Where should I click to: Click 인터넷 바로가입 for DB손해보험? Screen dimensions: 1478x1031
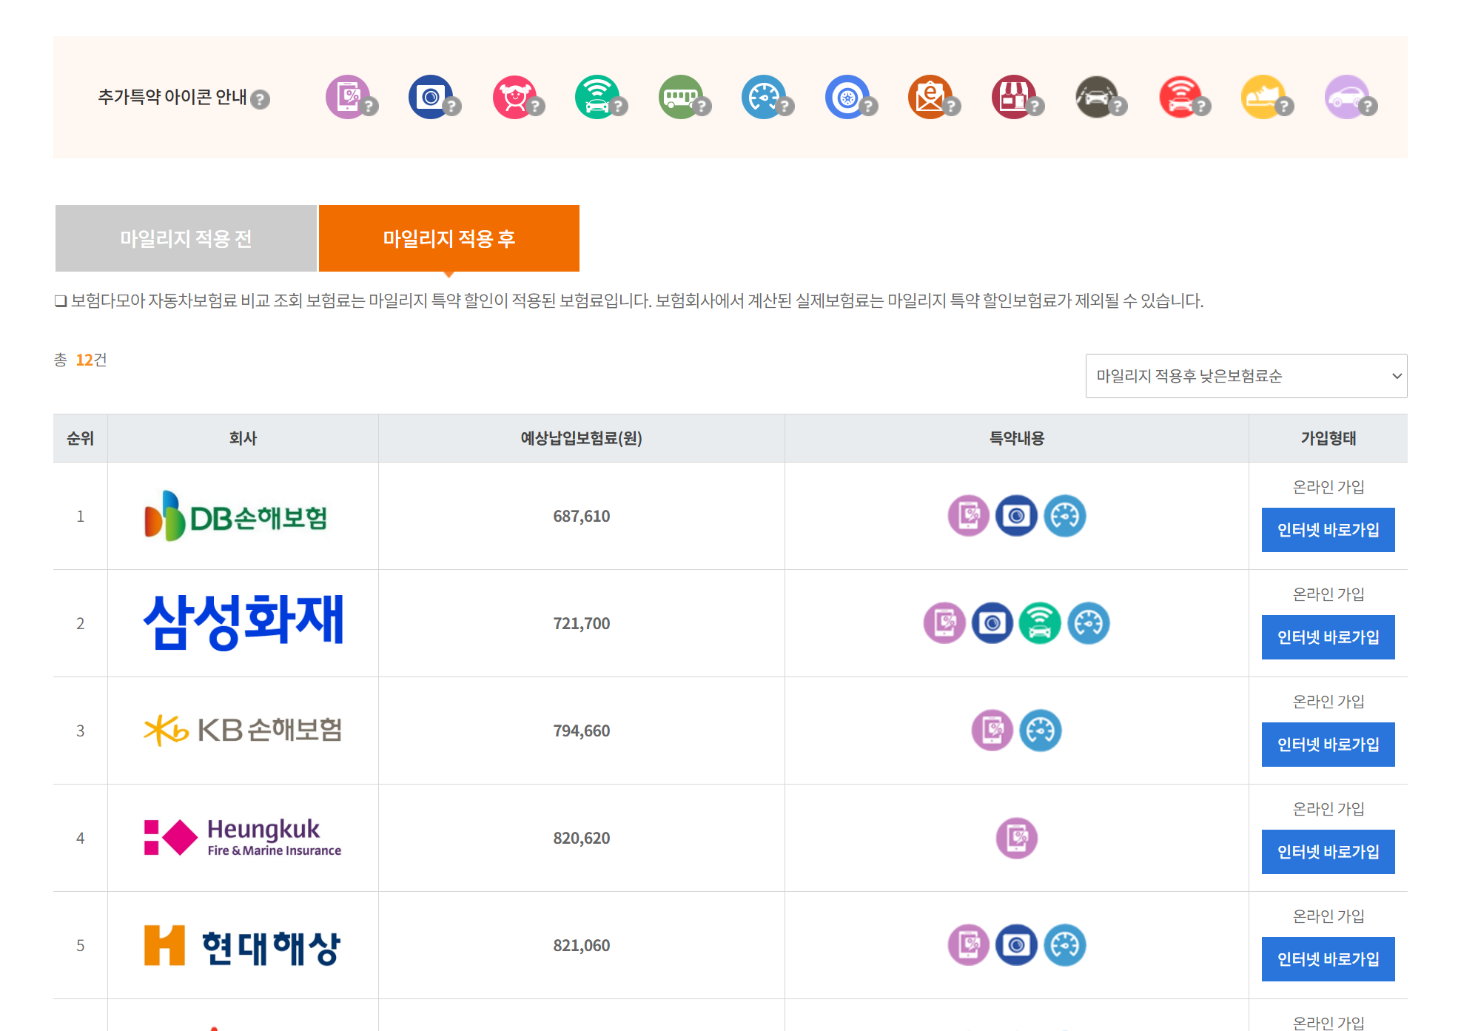1328,530
